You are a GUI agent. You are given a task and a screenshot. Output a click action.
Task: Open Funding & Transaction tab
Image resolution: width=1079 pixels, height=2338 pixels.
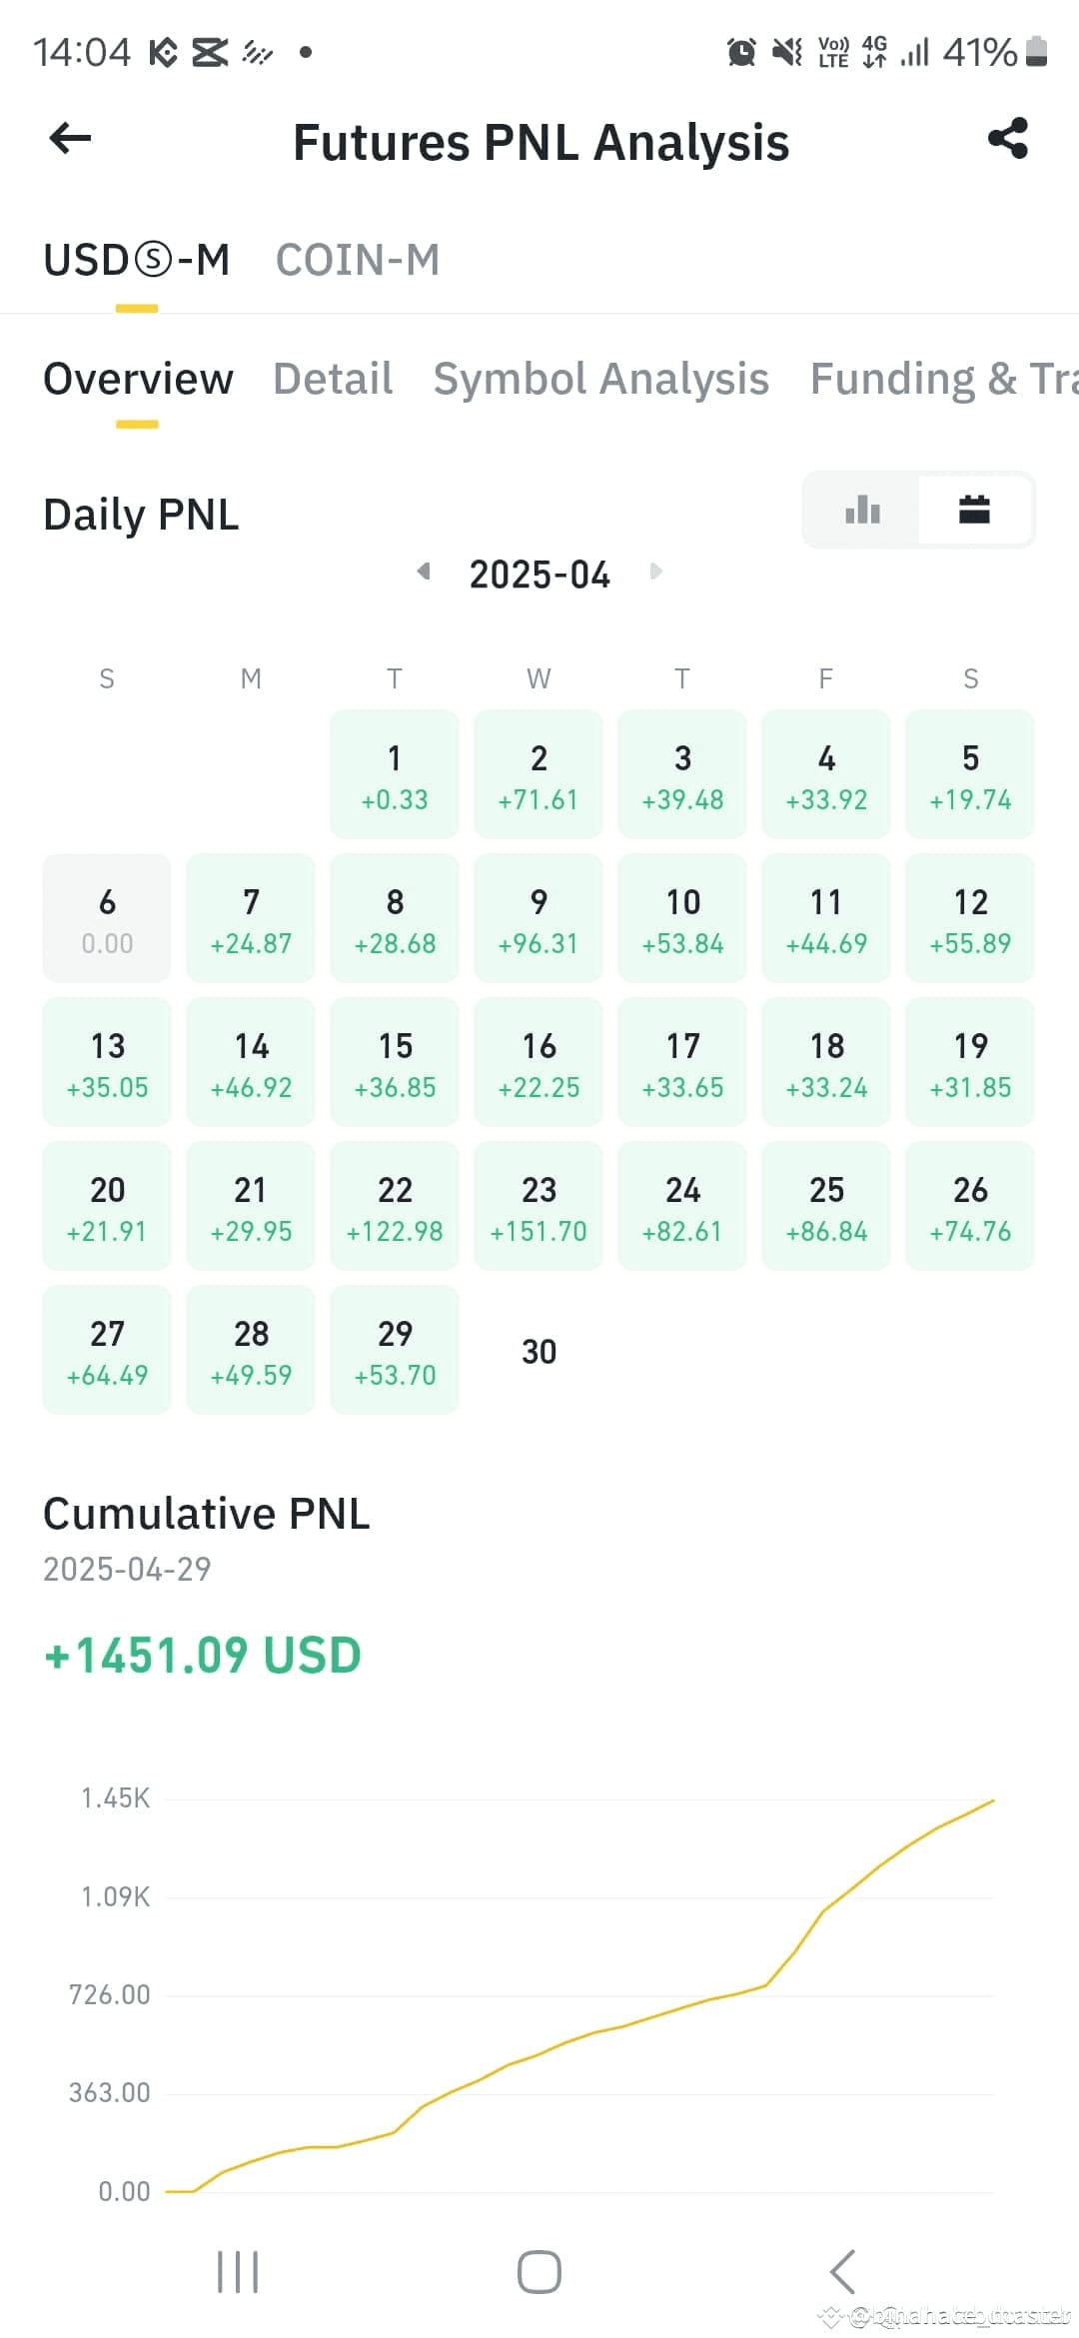pos(944,379)
